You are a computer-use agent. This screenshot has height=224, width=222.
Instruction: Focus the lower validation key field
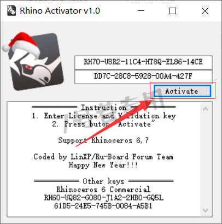(x=143, y=76)
